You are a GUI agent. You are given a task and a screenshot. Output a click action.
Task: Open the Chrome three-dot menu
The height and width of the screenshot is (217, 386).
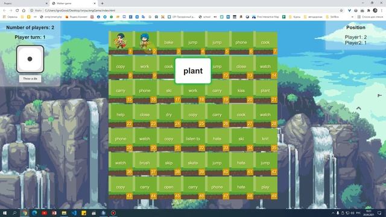382,11
